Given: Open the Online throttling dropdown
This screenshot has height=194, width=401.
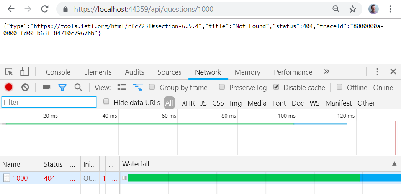Looking at the screenshot, I should tap(383, 88).
